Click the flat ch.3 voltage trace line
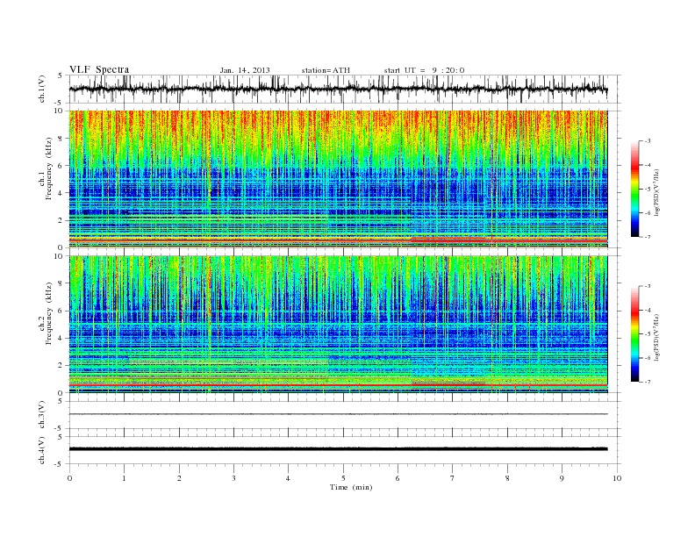 pos(338,414)
